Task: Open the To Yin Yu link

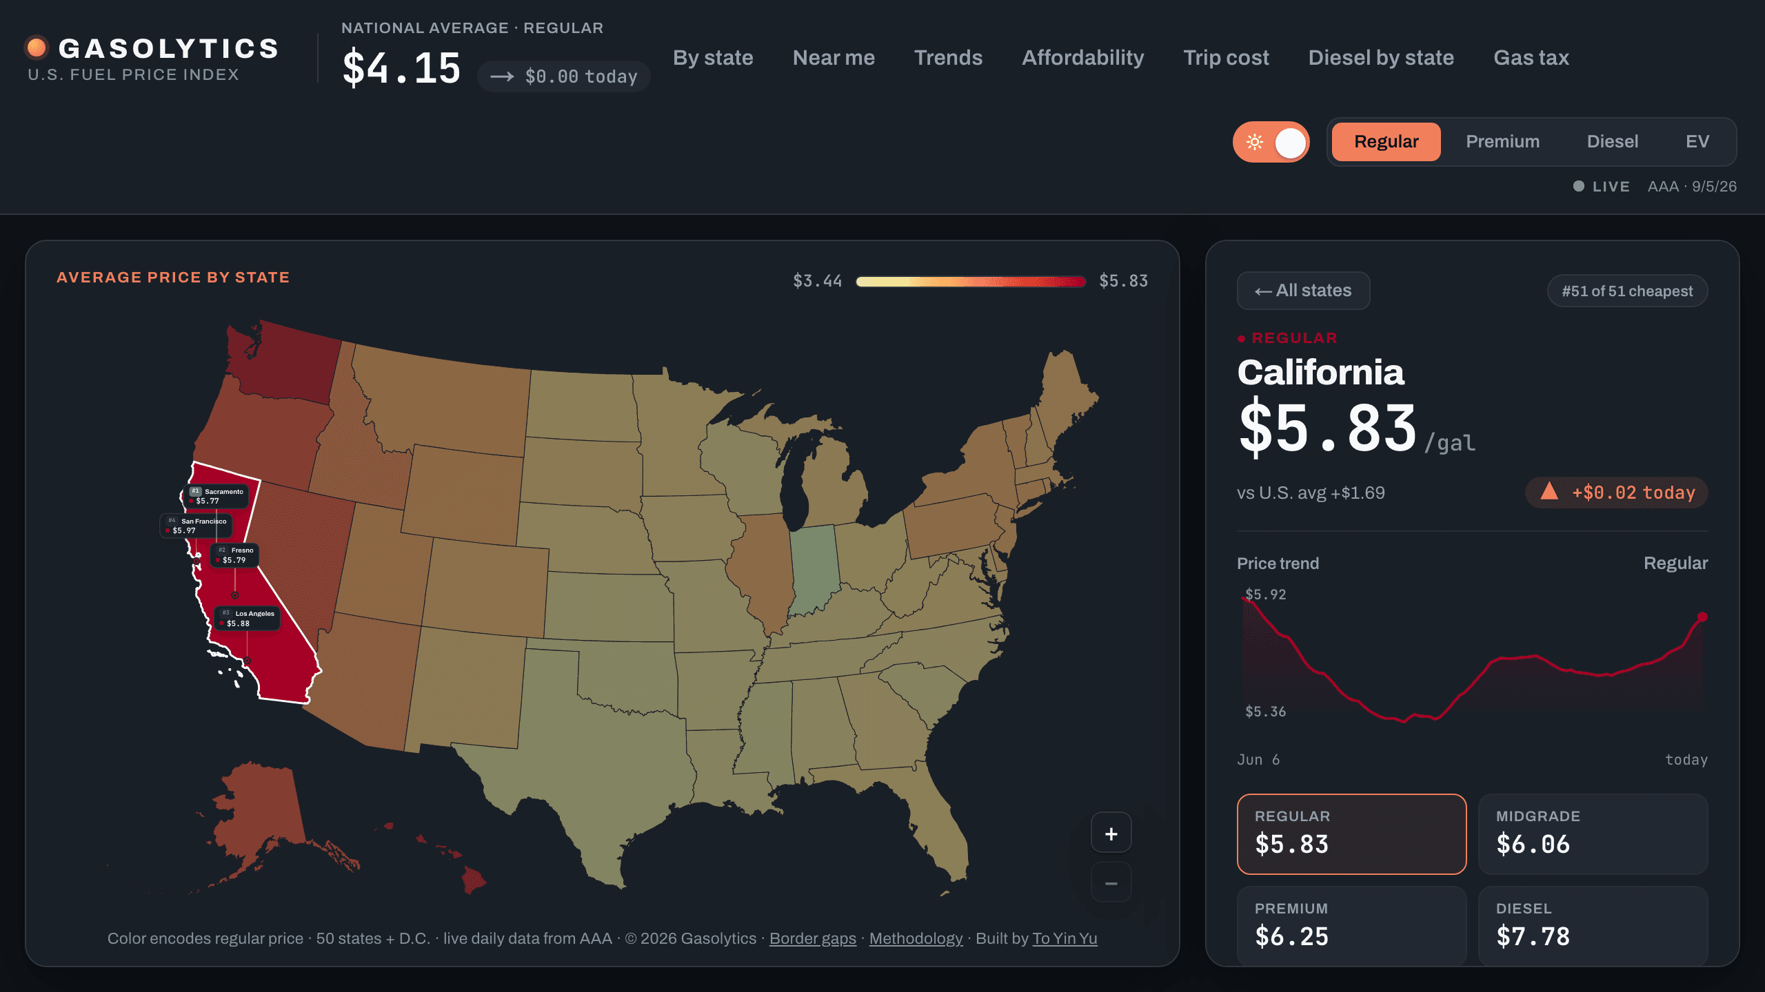Action: coord(1065,938)
